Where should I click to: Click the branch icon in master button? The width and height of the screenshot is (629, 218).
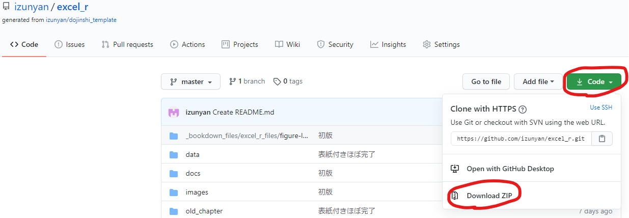(x=173, y=81)
